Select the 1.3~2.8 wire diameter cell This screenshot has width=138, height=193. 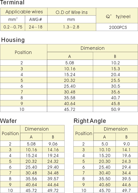(x=71, y=27)
